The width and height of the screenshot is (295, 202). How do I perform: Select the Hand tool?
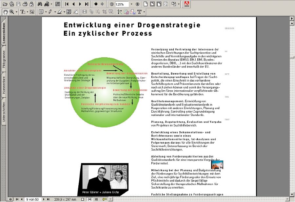coord(5,12)
